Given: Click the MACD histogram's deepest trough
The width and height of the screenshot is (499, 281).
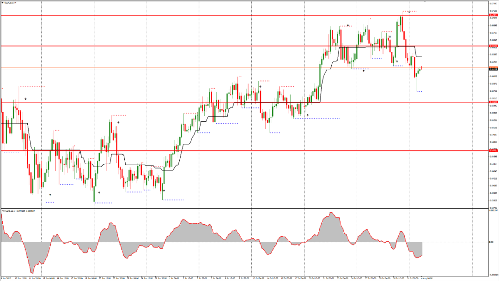Looking at the screenshot, I should point(32,273).
